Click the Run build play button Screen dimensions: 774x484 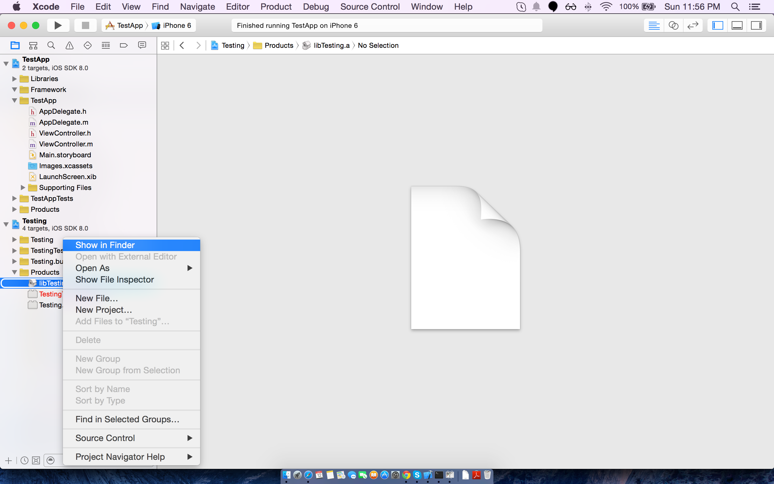58,25
